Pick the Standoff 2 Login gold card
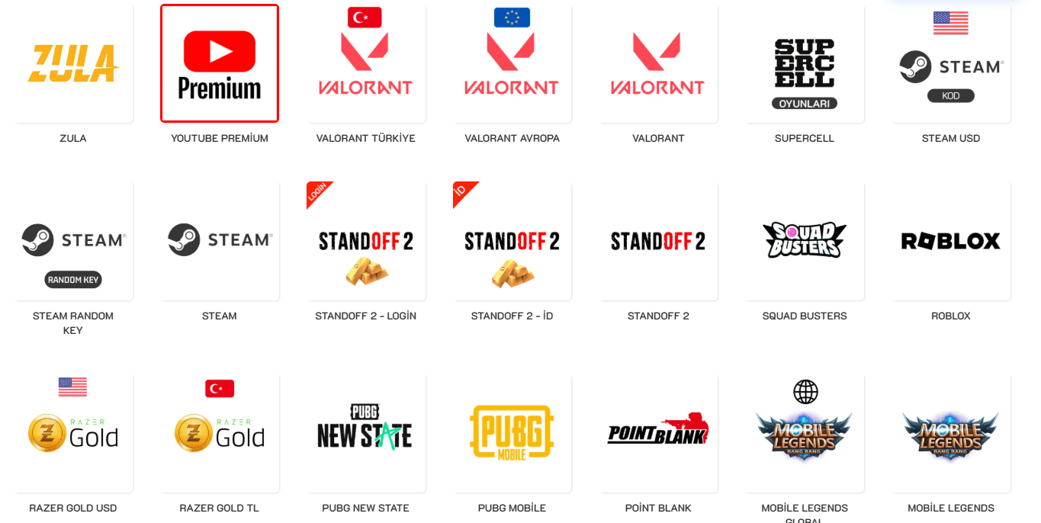1041x523 pixels. pyautogui.click(x=366, y=241)
